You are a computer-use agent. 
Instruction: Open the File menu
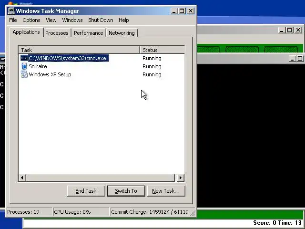coord(13,20)
